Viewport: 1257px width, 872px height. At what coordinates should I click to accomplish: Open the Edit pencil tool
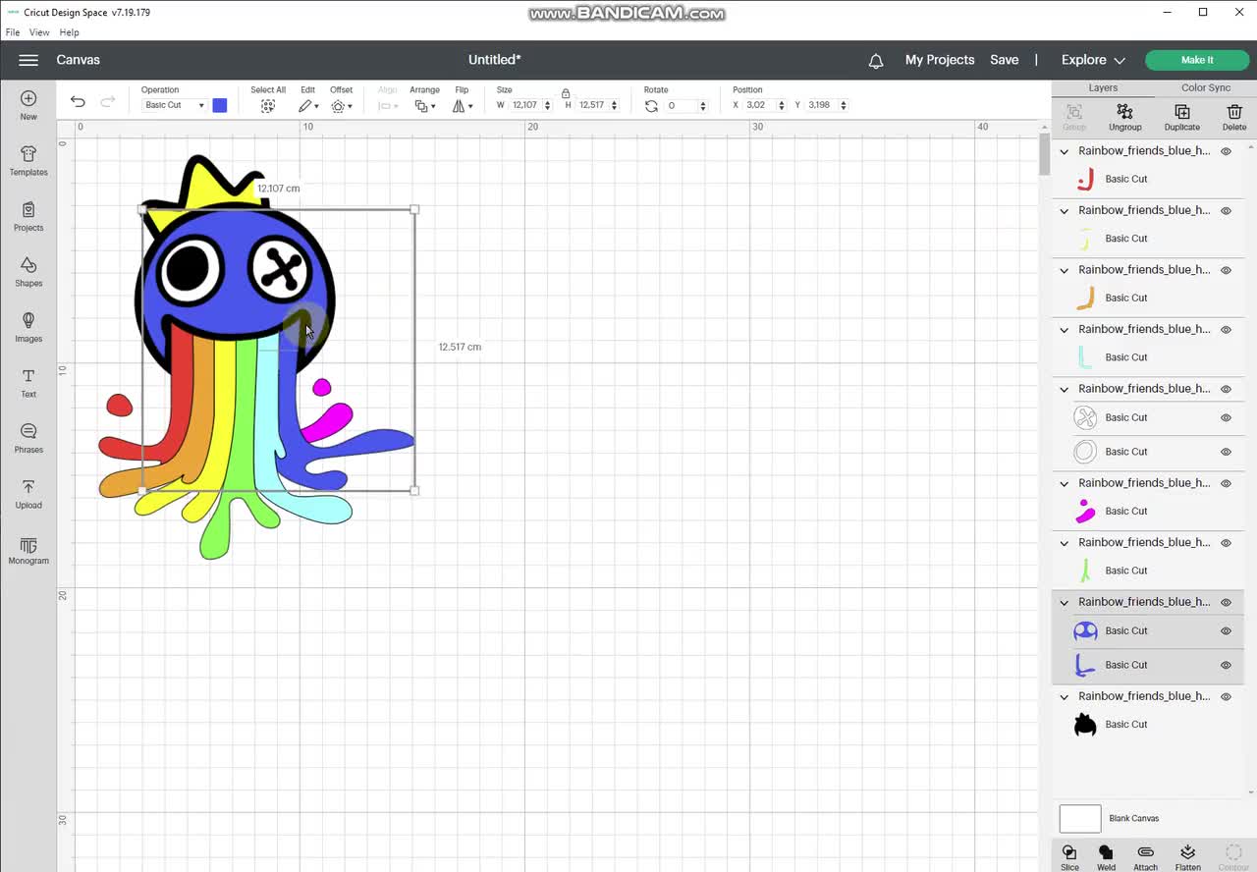tap(308, 106)
